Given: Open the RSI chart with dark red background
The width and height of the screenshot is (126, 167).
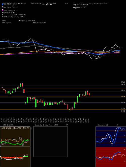Looking at the screenshot, I should [x=111, y=157].
